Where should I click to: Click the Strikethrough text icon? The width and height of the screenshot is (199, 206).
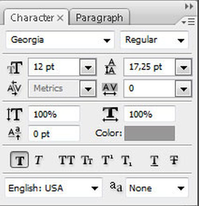[174, 160]
